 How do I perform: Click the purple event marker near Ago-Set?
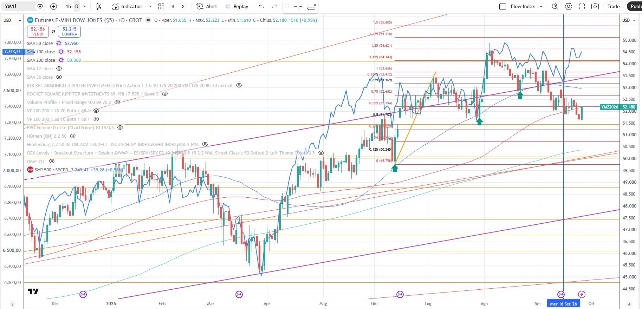tap(561, 294)
